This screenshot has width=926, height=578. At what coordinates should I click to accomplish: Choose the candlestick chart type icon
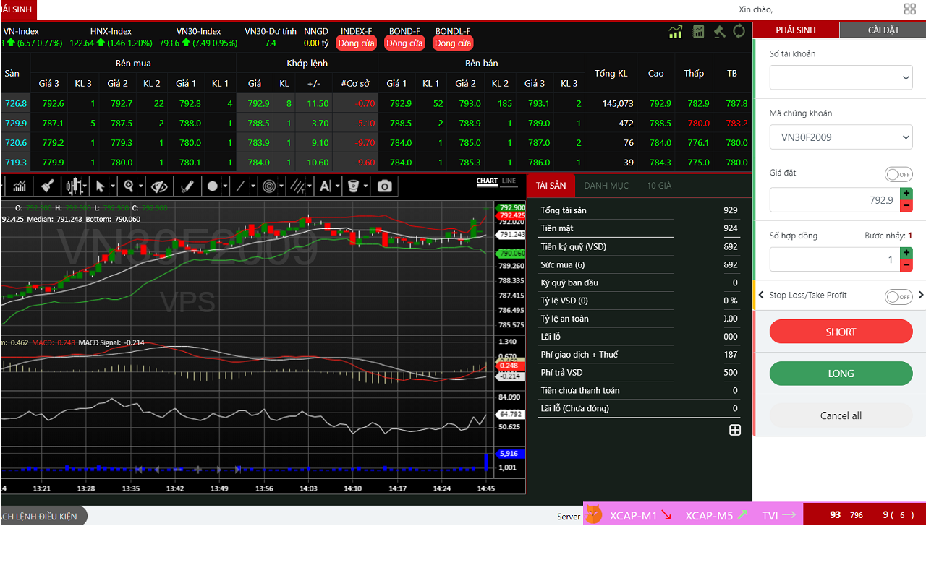[72, 186]
